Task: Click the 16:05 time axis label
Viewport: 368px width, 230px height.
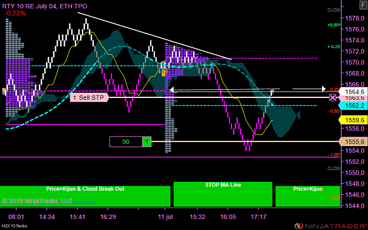Action: pyautogui.click(x=228, y=217)
